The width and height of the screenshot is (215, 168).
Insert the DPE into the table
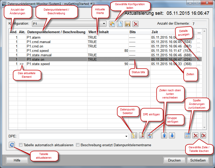pyautogui.click(x=142, y=136)
